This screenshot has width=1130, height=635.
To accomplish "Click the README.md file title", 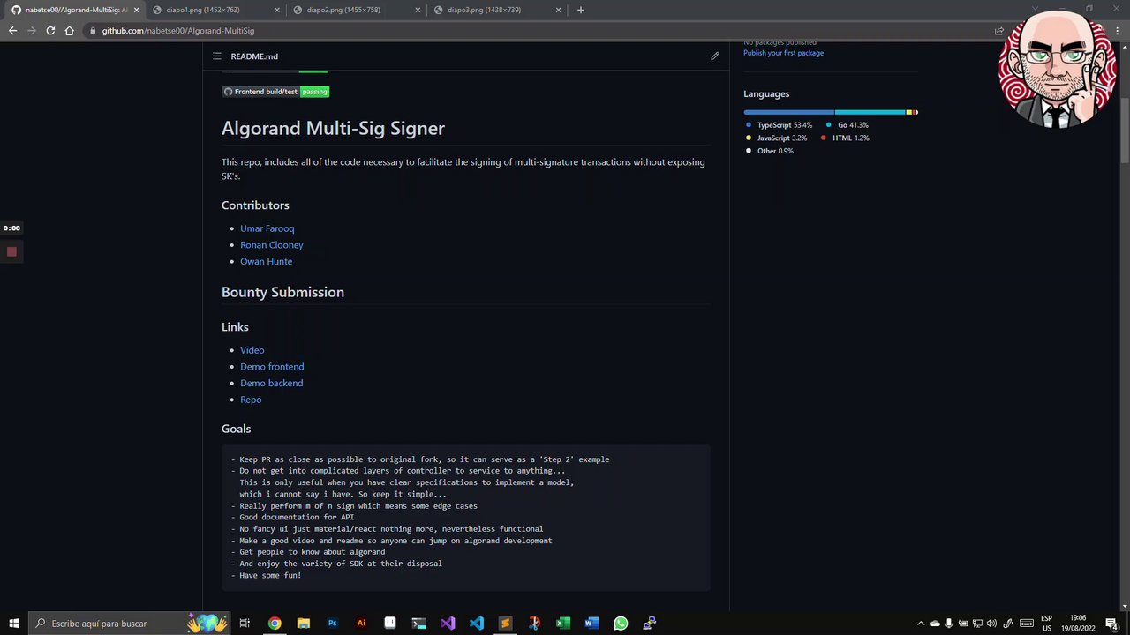I will 254,56.
